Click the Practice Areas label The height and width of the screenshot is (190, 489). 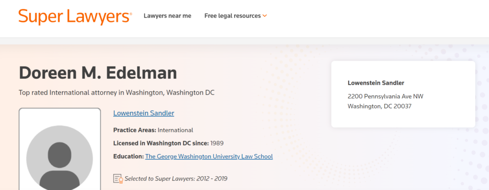pyautogui.click(x=135, y=130)
